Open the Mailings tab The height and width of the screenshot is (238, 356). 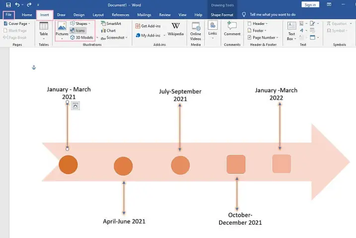coord(144,15)
